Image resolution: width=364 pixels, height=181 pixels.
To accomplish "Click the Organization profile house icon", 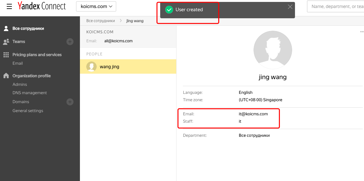I will click(6, 76).
